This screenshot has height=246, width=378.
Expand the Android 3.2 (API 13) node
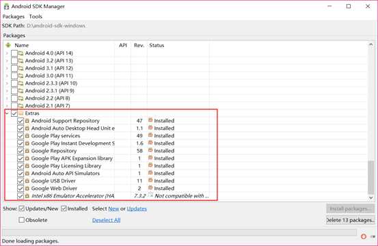coord(7,61)
